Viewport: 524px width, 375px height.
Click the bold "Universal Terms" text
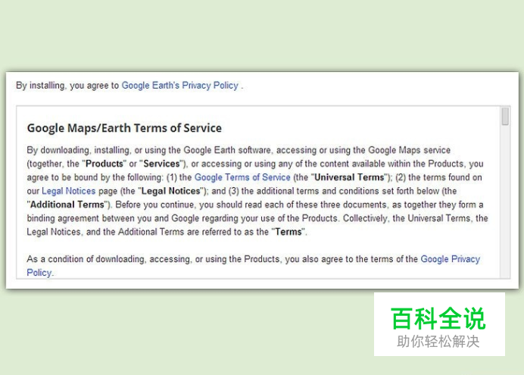point(349,177)
